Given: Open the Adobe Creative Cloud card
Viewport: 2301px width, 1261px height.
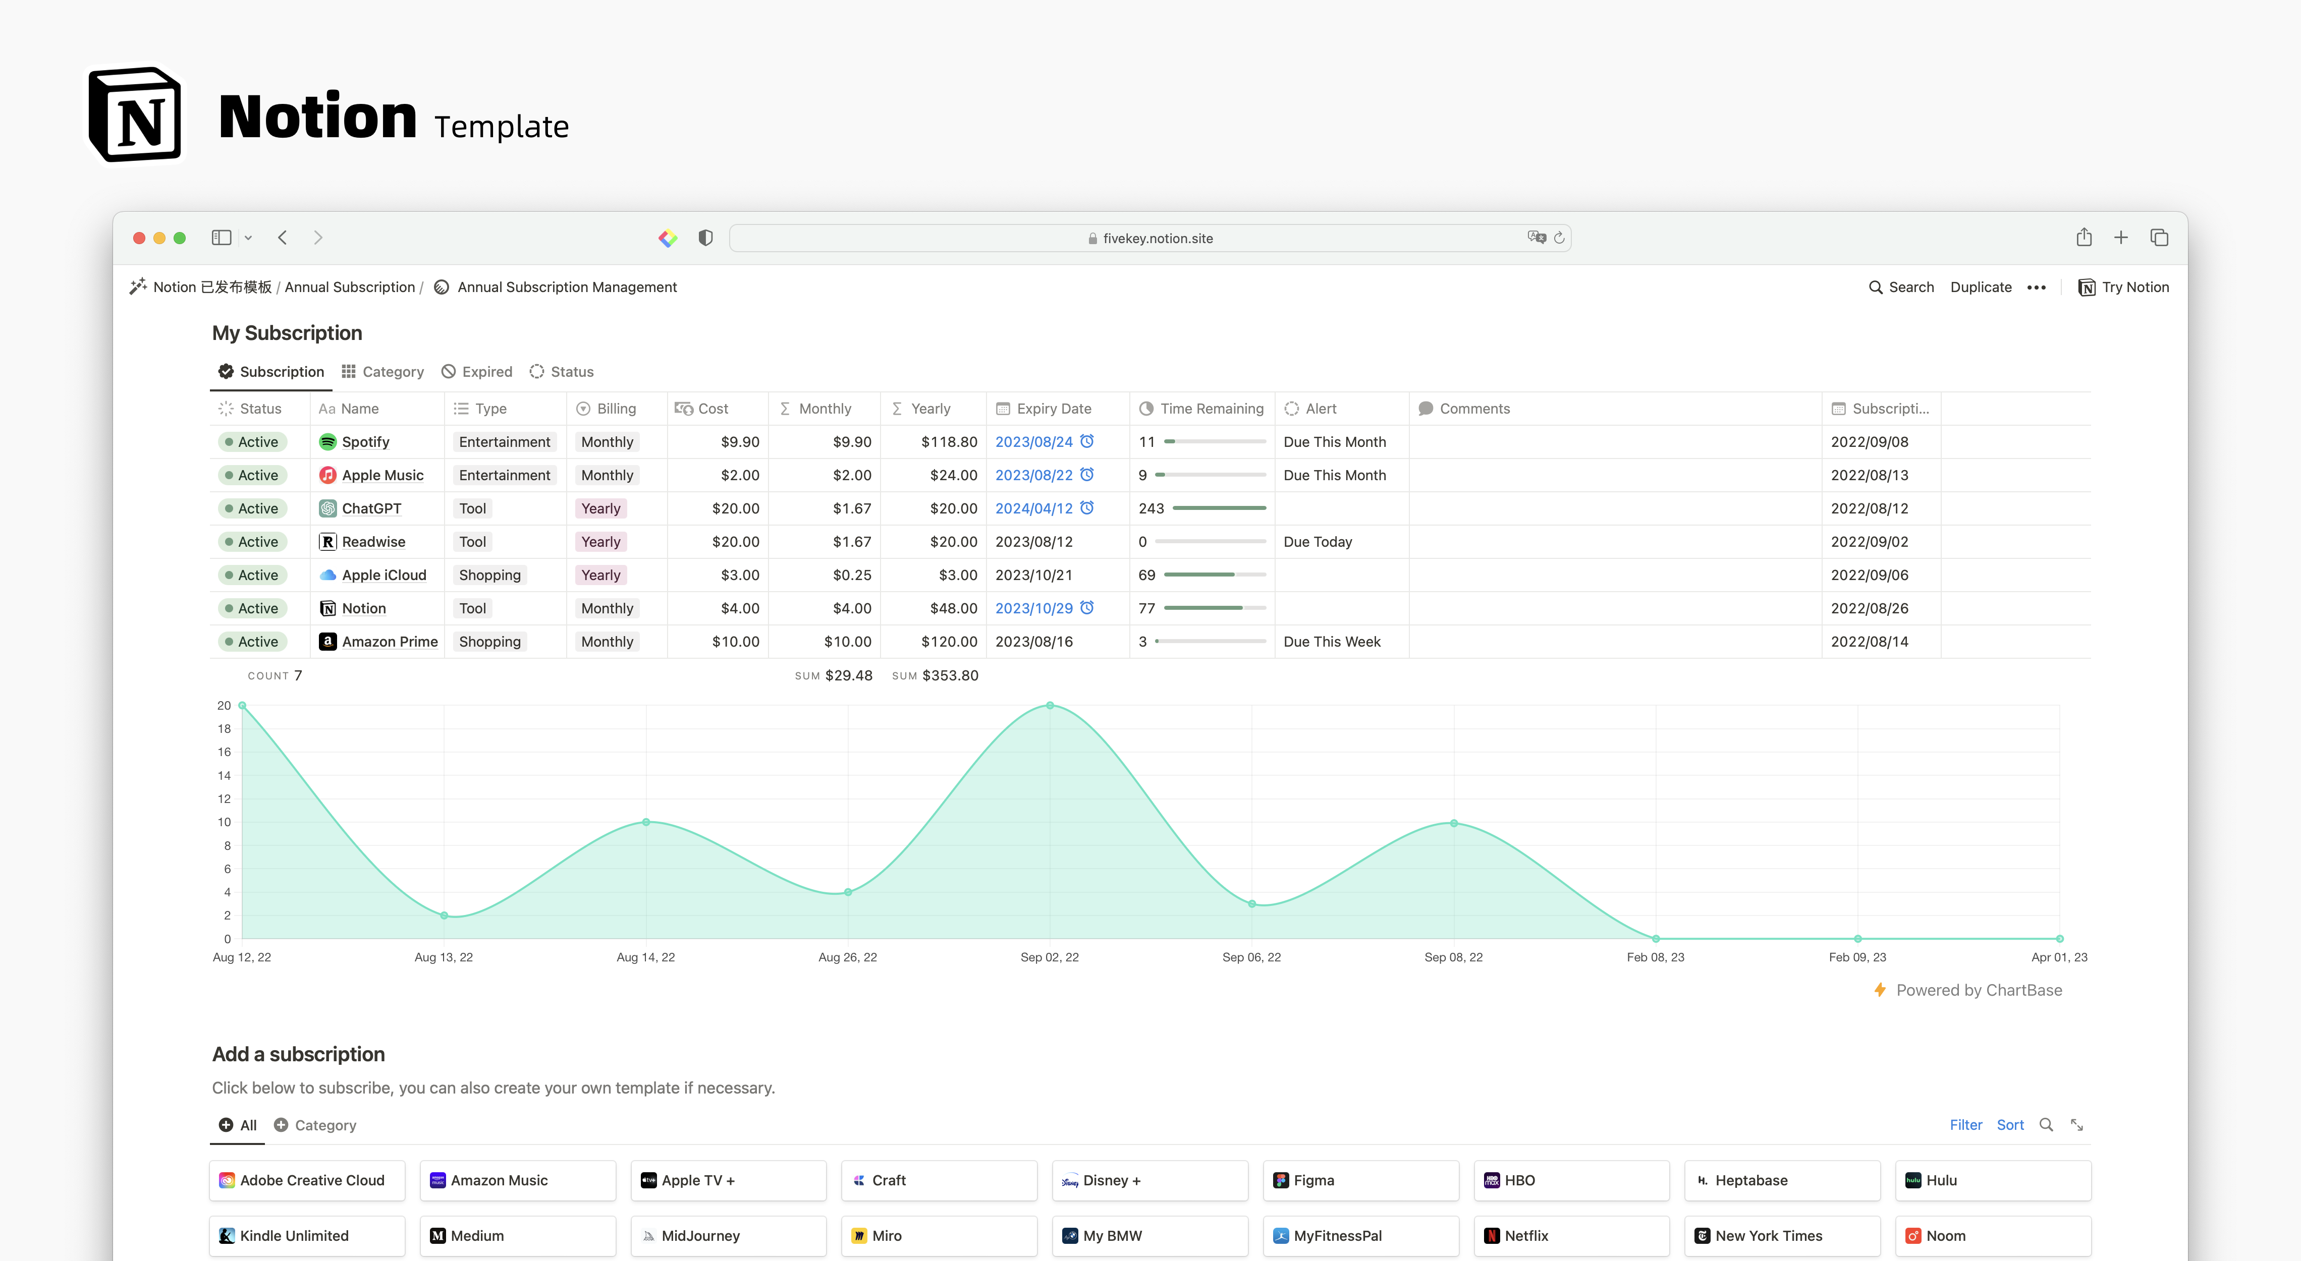Looking at the screenshot, I should click(x=307, y=1181).
